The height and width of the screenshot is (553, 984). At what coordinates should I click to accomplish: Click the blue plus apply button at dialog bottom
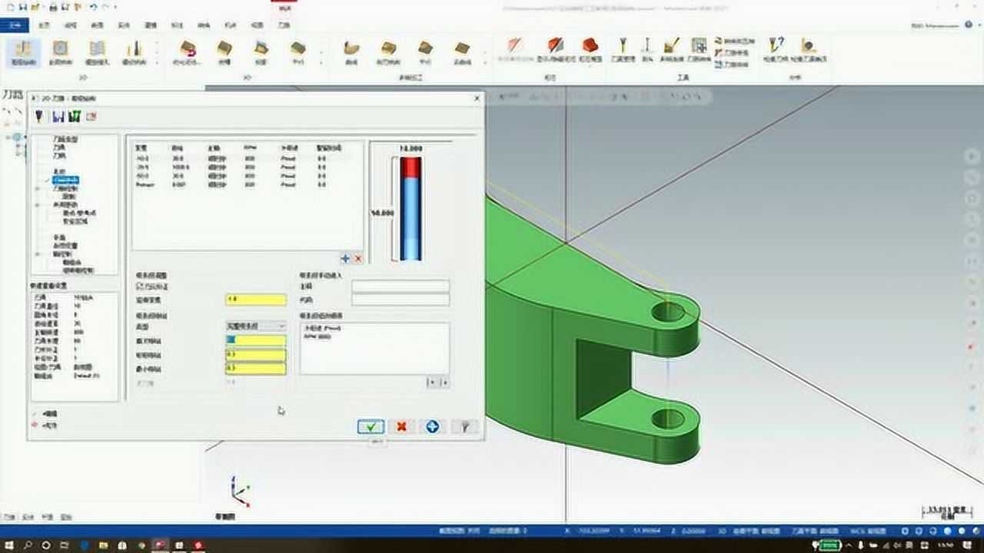pyautogui.click(x=432, y=426)
